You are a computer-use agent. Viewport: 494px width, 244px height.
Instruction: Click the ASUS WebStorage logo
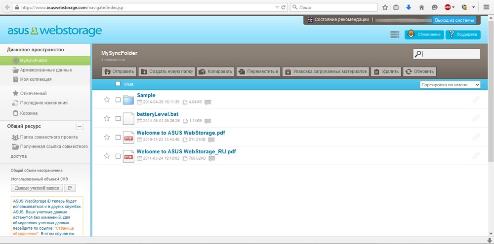[x=54, y=31]
